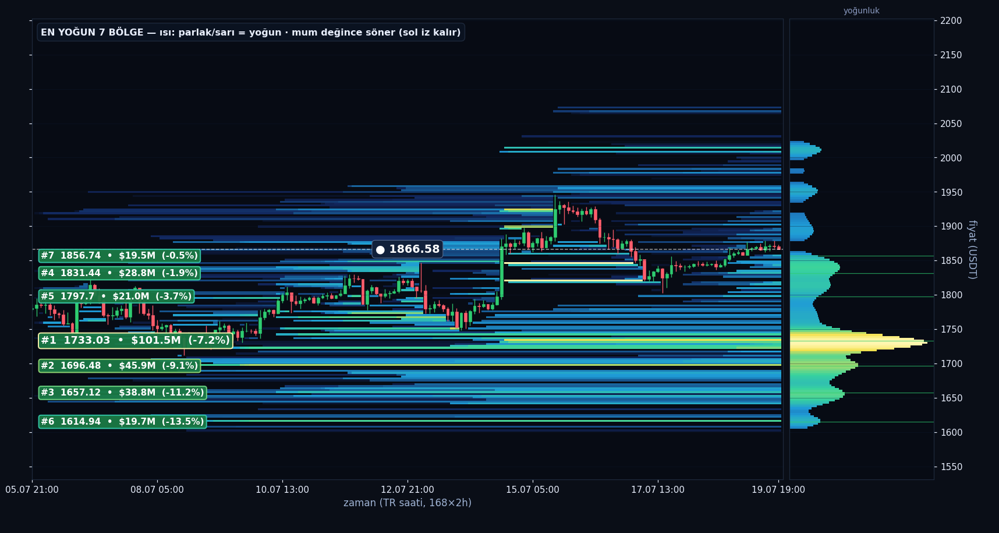
Task: Click the #7 1856.74 zone label
Action: pos(119,256)
